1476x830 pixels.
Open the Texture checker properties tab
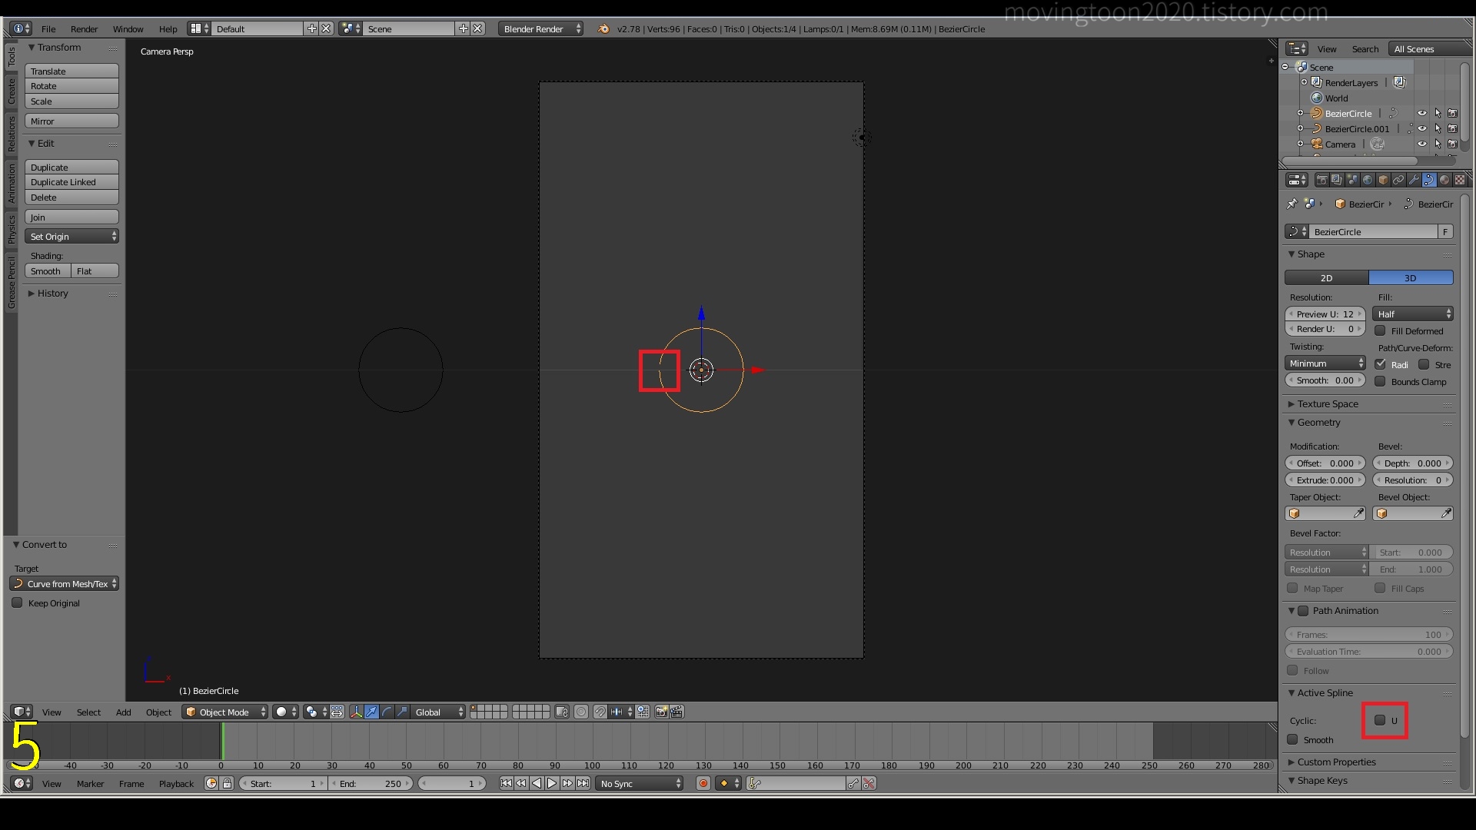(1460, 180)
